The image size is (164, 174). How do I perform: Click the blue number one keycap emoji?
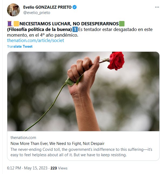pyautogui.click(x=75, y=29)
